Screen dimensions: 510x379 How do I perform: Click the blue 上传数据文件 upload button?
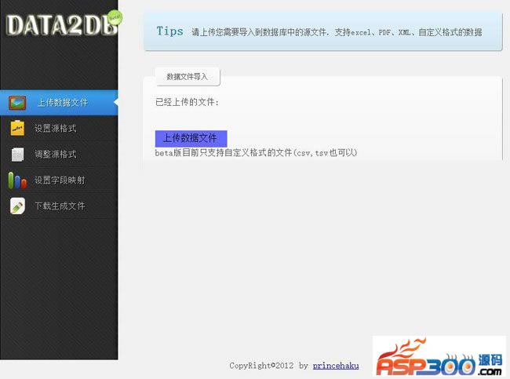[x=191, y=138]
